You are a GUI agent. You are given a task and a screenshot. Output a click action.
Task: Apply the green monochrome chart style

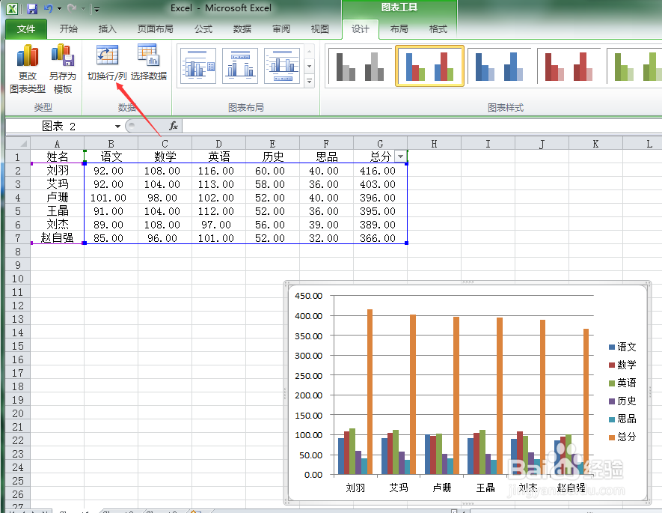point(634,66)
